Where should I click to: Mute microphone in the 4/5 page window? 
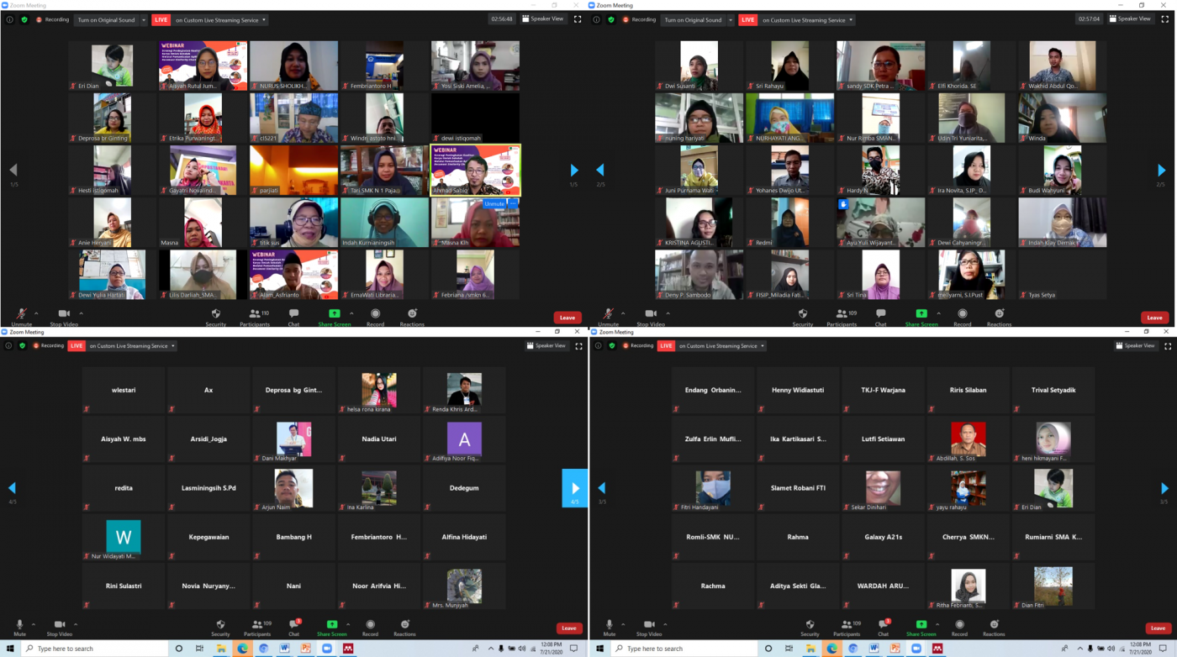tap(19, 627)
